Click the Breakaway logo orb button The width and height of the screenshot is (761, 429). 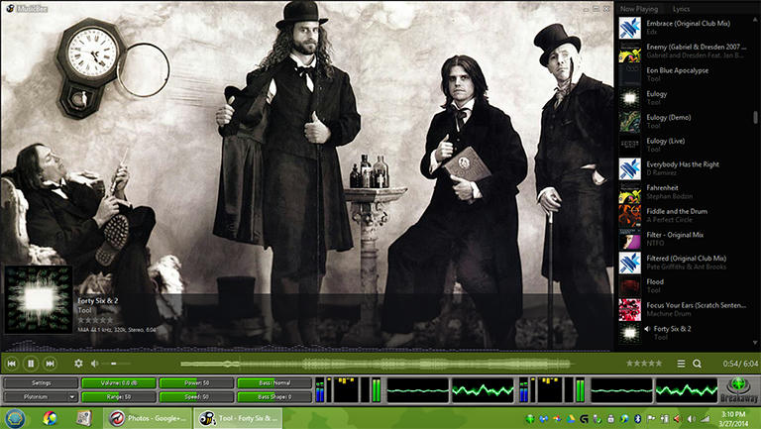coord(738,386)
